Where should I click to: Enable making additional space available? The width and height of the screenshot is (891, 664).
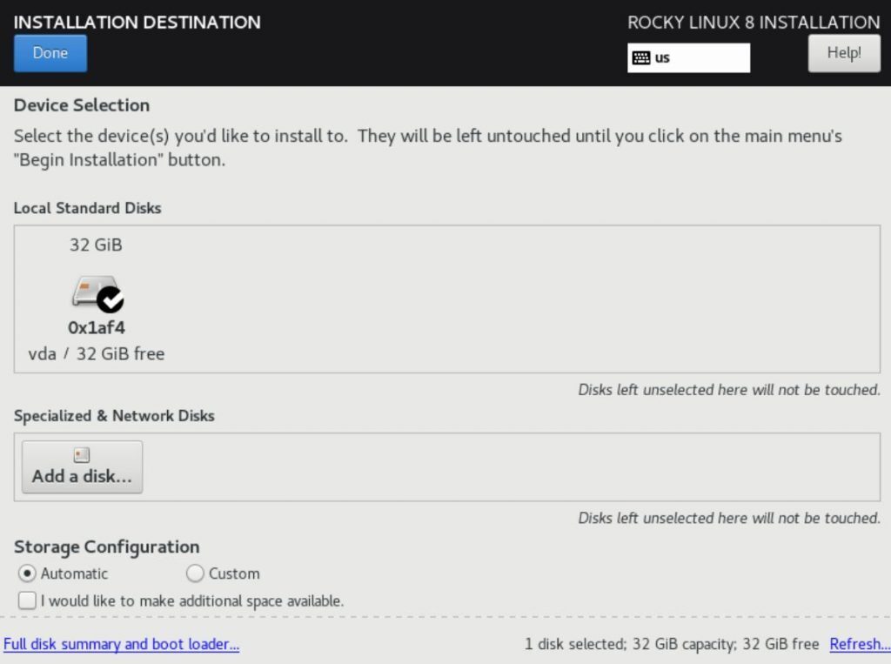(26, 600)
